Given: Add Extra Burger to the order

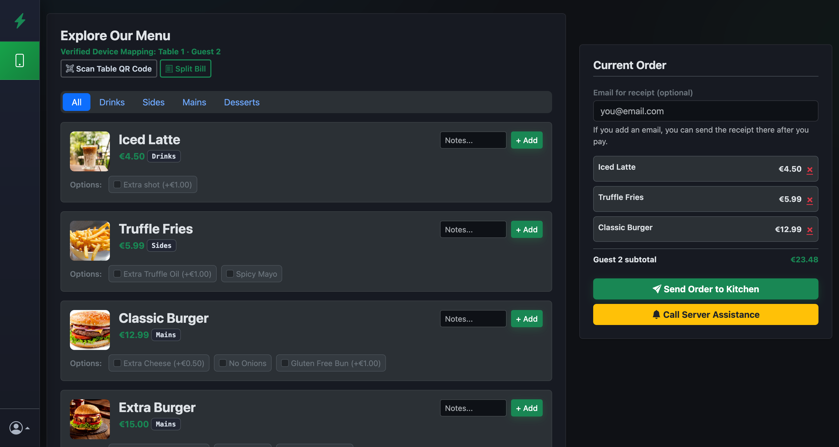Looking at the screenshot, I should pos(527,408).
